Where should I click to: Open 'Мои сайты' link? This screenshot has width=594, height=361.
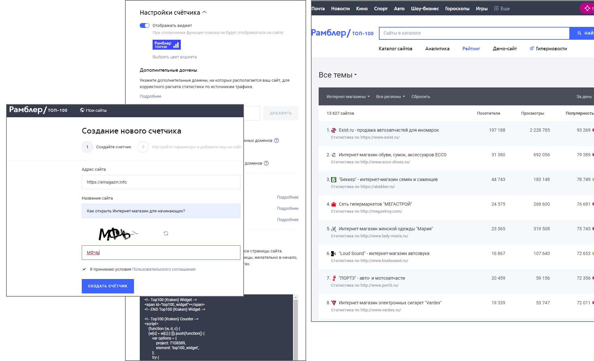coord(96,110)
